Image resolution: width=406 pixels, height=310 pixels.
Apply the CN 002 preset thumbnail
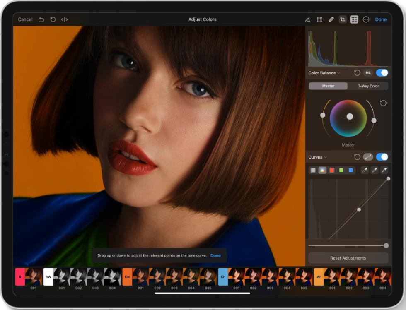coord(157,277)
